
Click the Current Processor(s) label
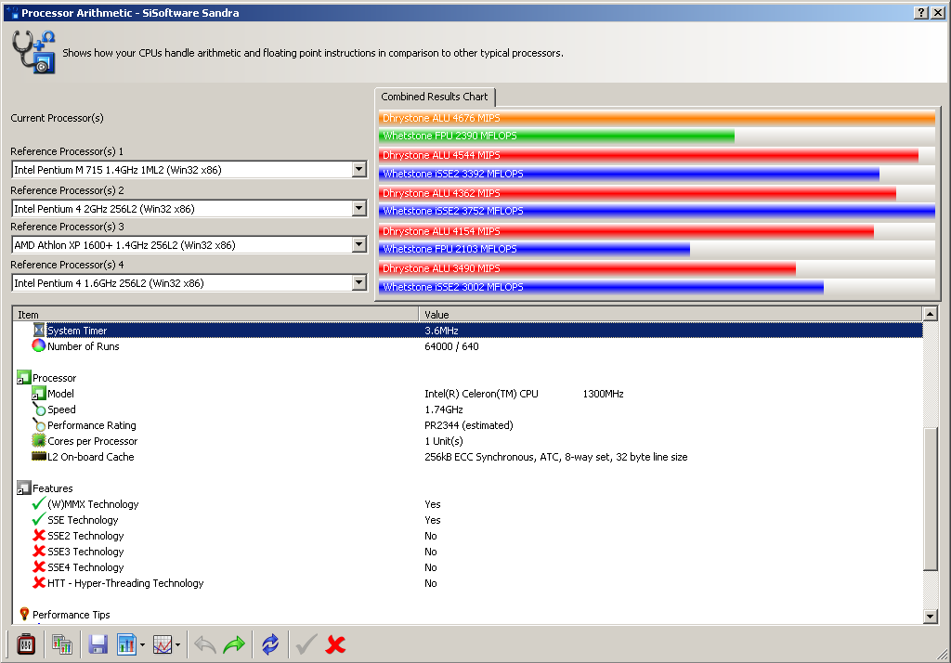pos(57,118)
